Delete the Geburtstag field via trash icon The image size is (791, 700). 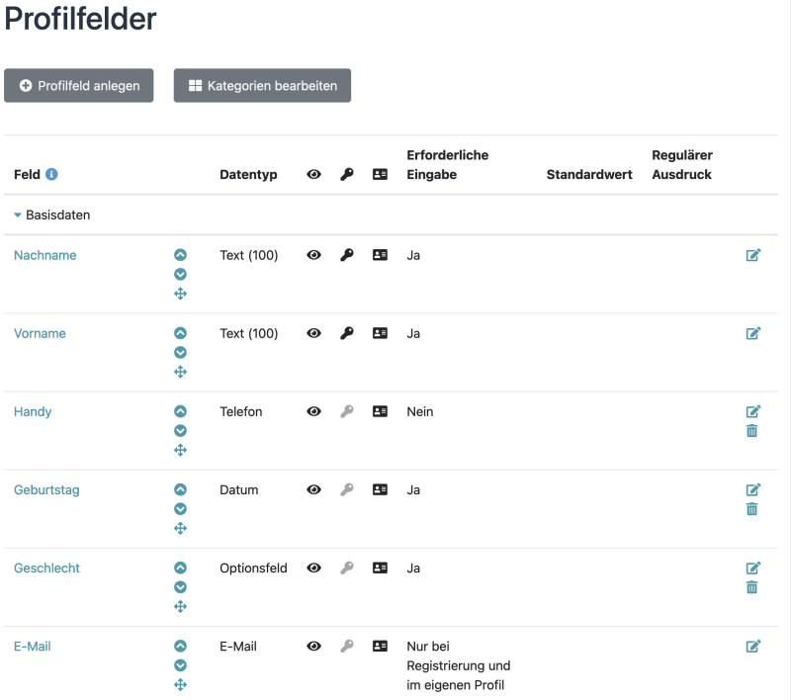coord(753,508)
